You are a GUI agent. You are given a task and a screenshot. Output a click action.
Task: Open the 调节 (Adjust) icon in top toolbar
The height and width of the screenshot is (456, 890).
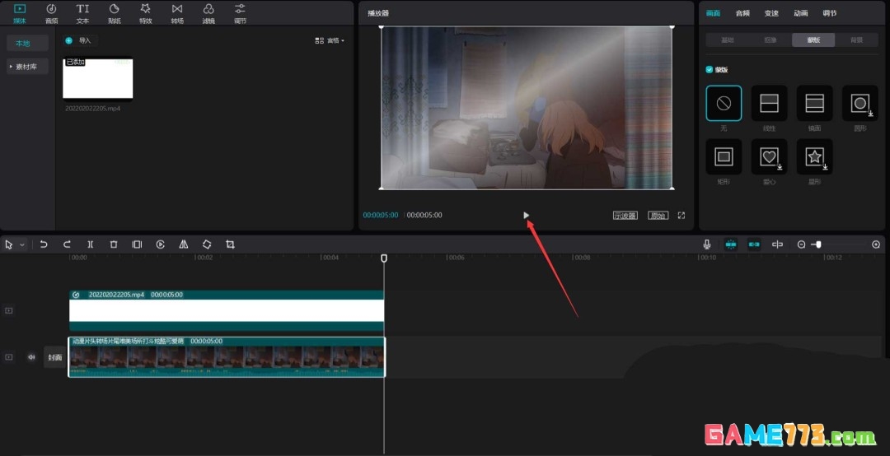tap(240, 14)
